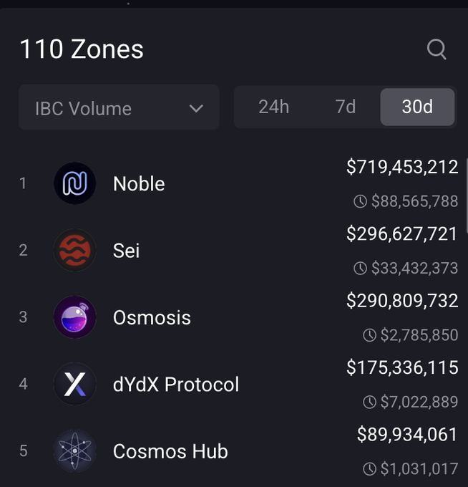Open the dYdX Protocol zone name
Image resolution: width=468 pixels, height=487 pixels.
pos(176,385)
